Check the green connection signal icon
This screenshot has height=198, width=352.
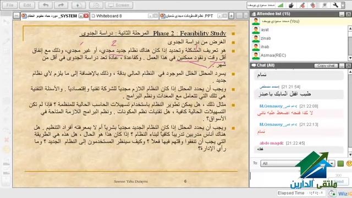click(x=280, y=5)
